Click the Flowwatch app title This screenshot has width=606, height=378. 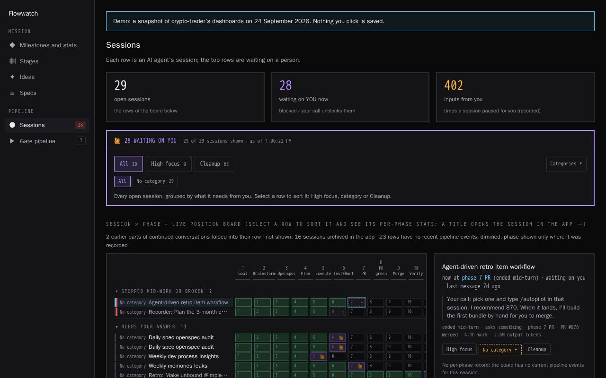(x=23, y=14)
